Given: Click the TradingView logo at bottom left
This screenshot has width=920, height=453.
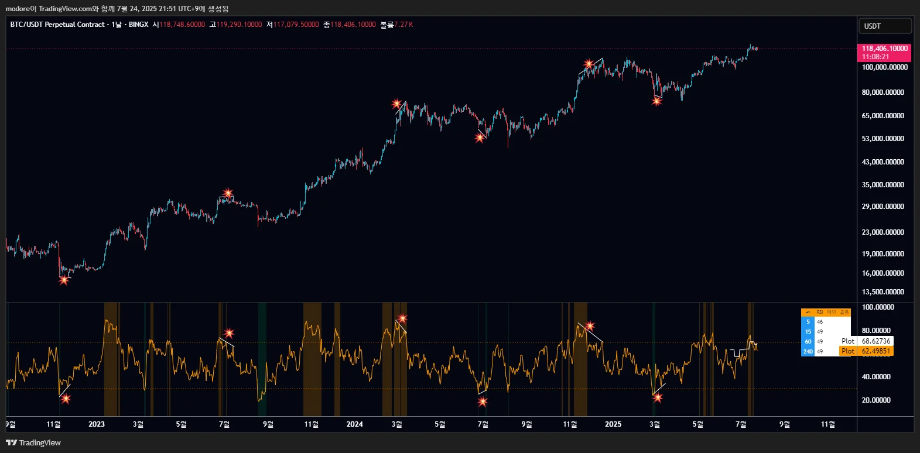Looking at the screenshot, I should (x=33, y=442).
